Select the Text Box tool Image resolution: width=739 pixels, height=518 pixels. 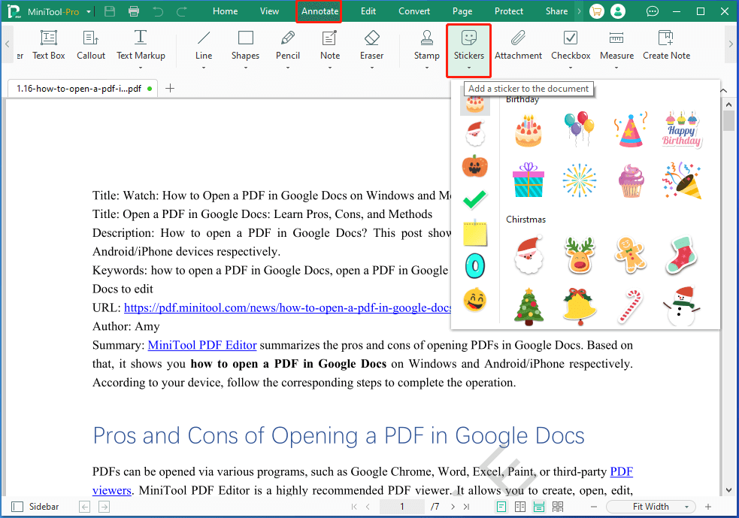pos(49,46)
